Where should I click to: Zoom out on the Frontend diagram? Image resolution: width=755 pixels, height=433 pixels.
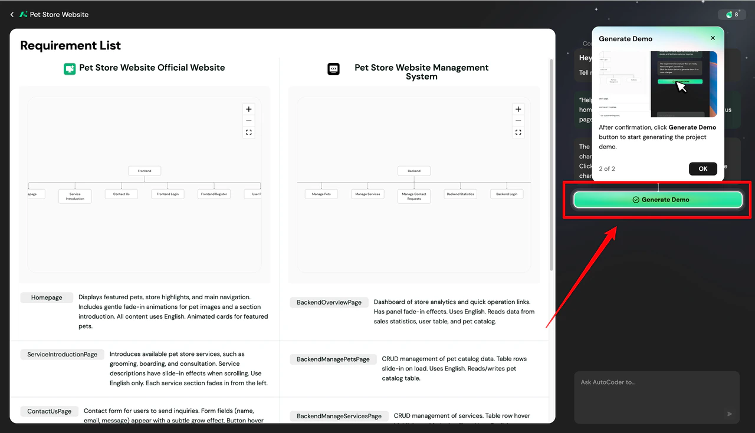(x=249, y=121)
